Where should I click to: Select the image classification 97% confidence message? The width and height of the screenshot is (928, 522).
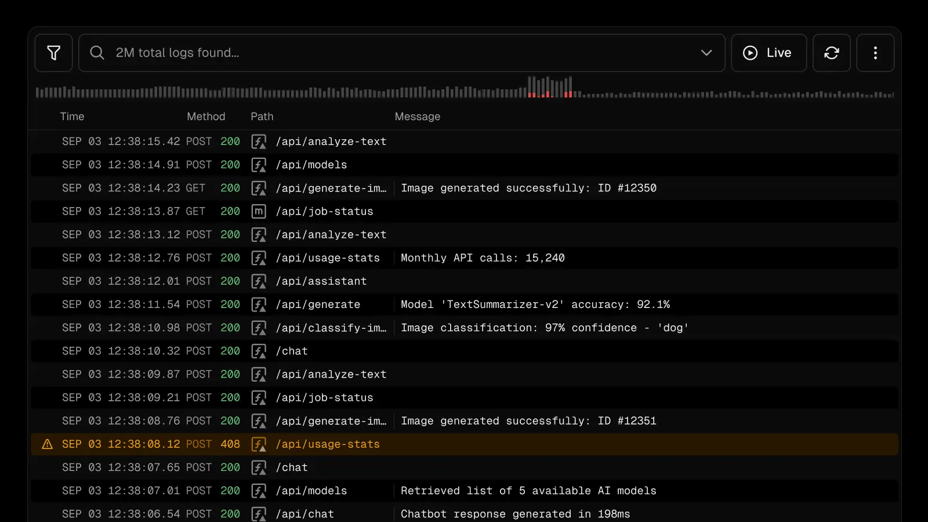tap(545, 328)
